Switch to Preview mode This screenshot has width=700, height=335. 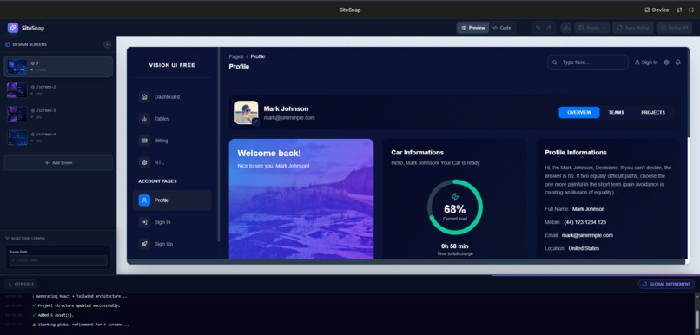472,28
